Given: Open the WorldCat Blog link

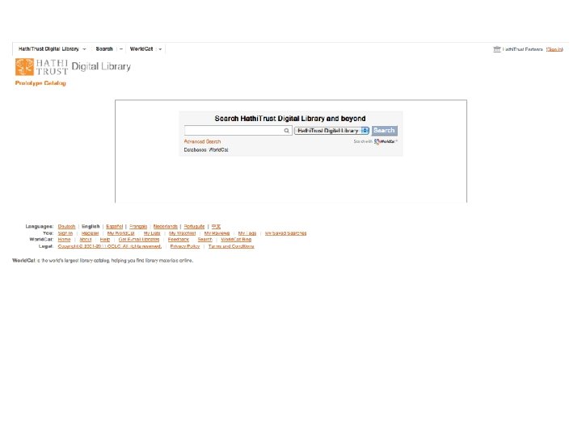Looking at the screenshot, I should 236,240.
